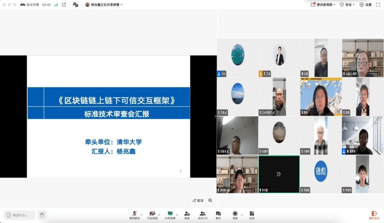Image resolution: width=384 pixels, height=223 pixels.
Task: Open the speaker view (演讲者视图) dropdown
Action: click(x=323, y=5)
